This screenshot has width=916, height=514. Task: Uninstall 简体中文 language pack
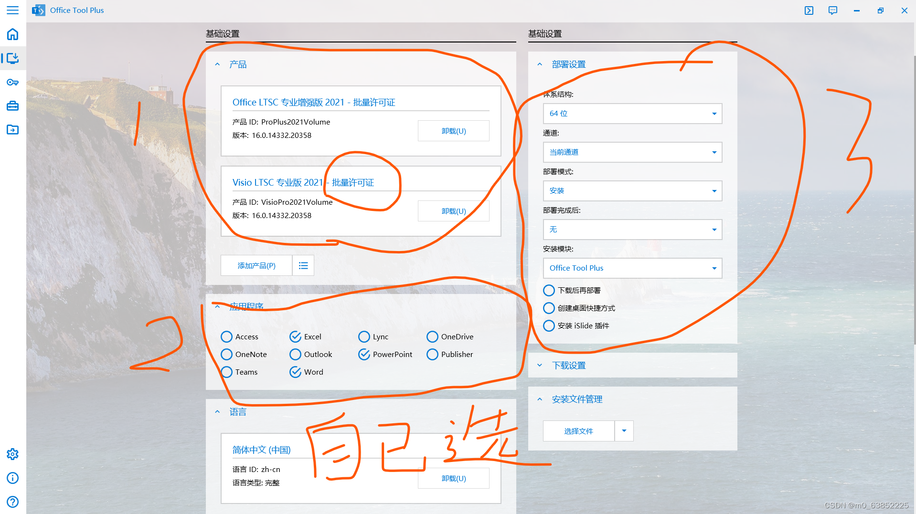[x=454, y=478]
